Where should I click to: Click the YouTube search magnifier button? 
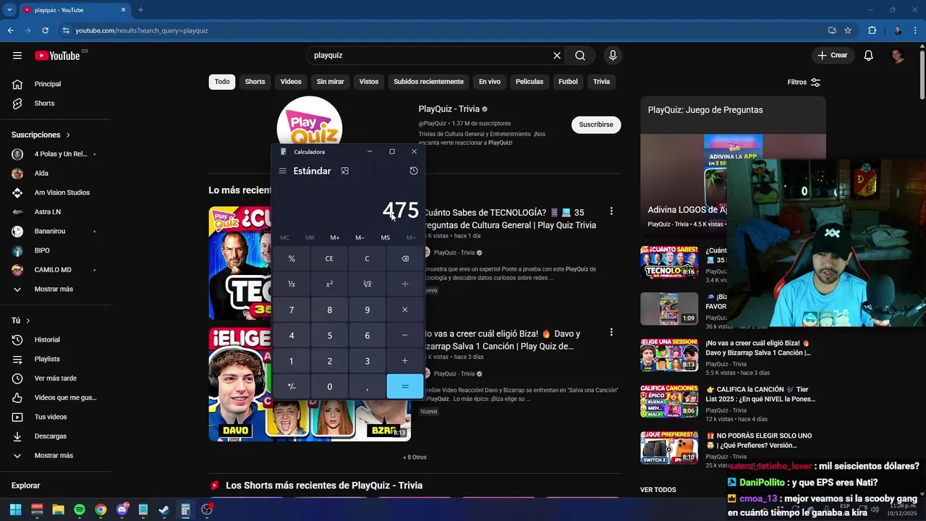[x=580, y=55]
